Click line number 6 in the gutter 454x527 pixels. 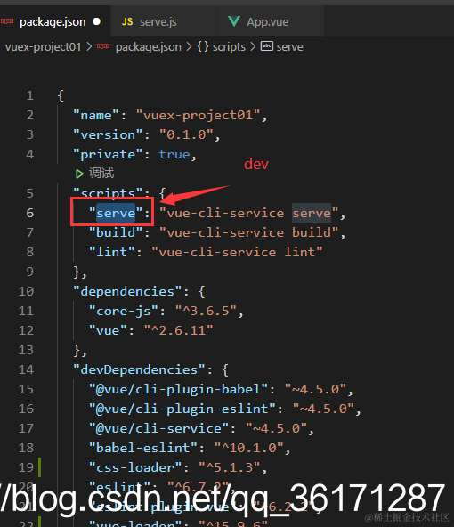pos(30,213)
